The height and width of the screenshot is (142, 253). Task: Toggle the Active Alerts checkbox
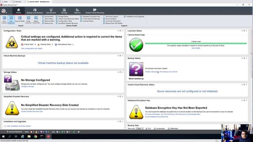tap(43, 17)
